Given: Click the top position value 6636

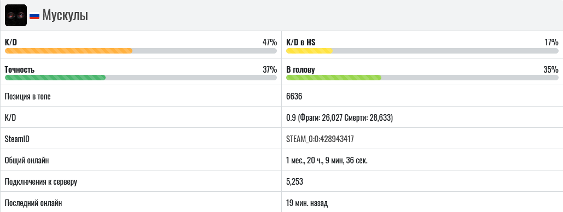Looking at the screenshot, I should tap(294, 97).
